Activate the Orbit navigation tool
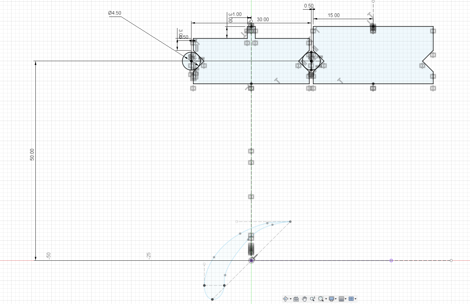This screenshot has height=304, width=470. pyautogui.click(x=286, y=299)
